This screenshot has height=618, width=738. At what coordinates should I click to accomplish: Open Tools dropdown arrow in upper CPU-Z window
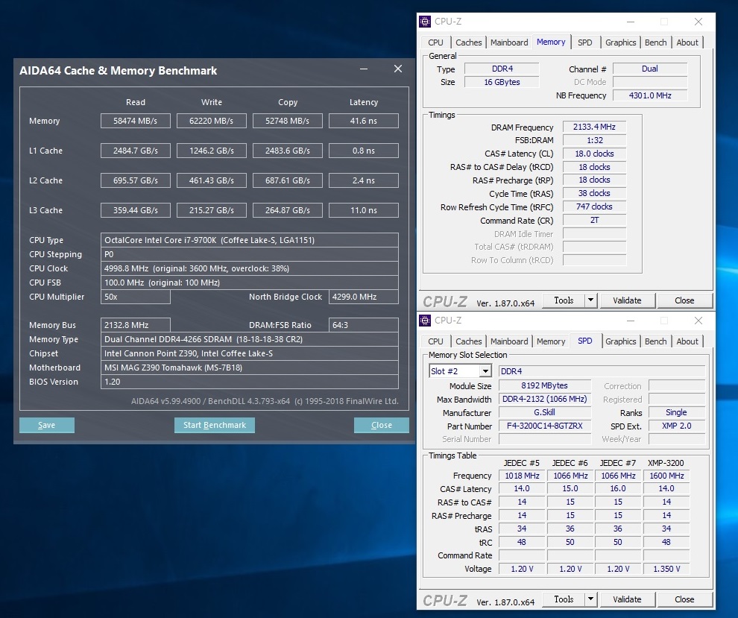coord(590,300)
